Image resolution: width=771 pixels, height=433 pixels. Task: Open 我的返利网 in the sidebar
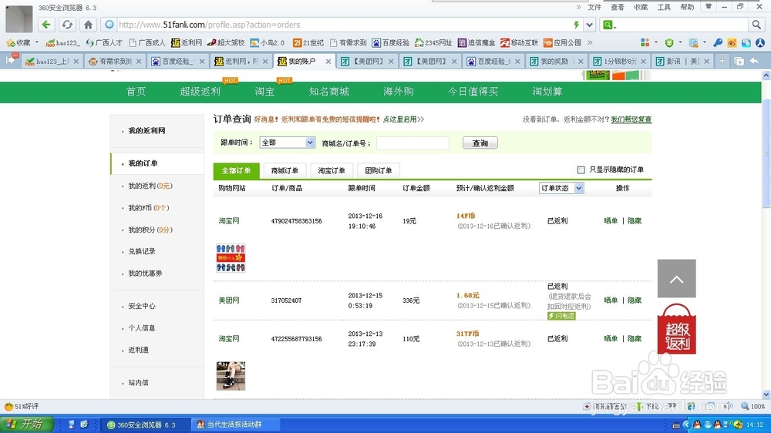coord(146,131)
